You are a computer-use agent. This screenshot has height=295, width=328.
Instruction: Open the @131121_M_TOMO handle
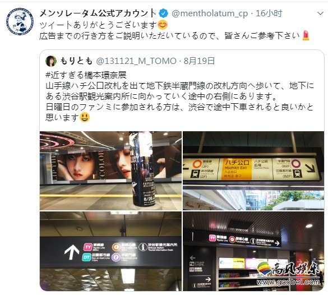click(x=136, y=61)
